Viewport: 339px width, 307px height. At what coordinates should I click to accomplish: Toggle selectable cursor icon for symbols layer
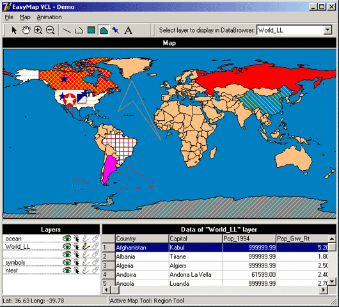point(76,262)
